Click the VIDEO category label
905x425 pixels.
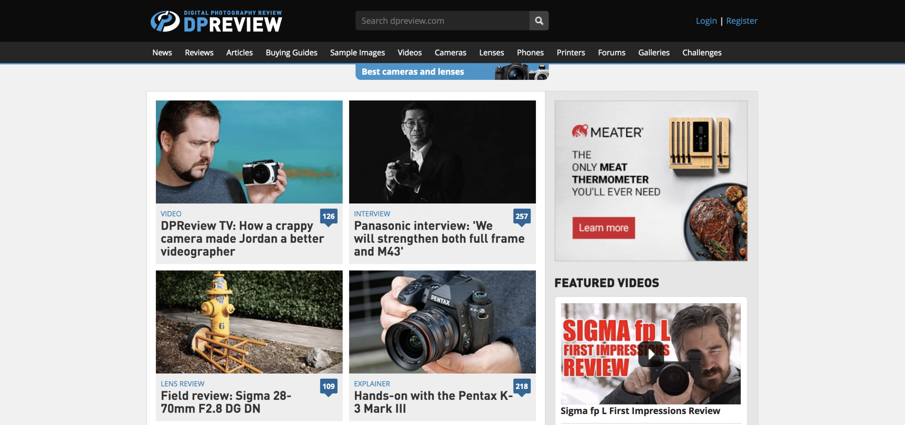pos(171,214)
